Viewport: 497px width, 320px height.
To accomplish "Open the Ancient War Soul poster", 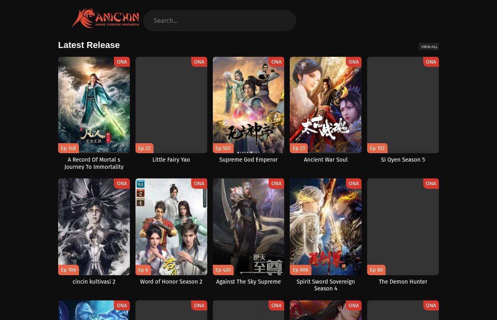I will click(x=325, y=105).
